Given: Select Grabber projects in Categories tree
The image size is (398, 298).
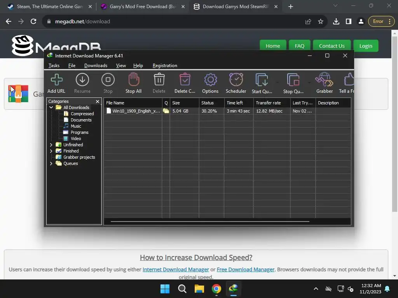Looking at the screenshot, I should click(x=75, y=157).
